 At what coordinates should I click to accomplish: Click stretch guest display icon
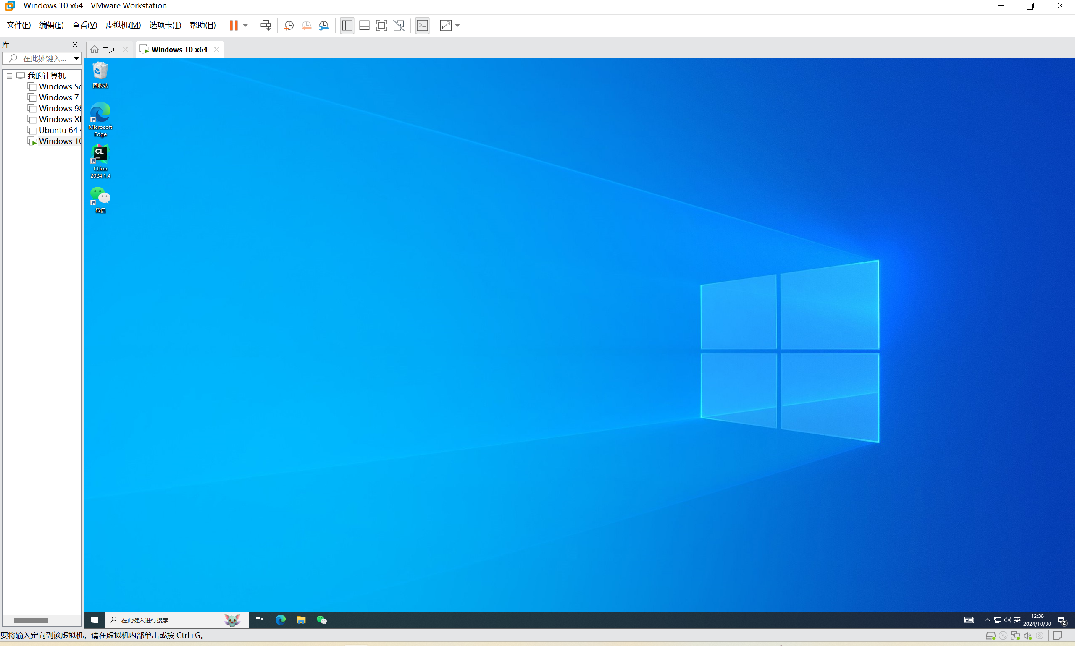[446, 25]
